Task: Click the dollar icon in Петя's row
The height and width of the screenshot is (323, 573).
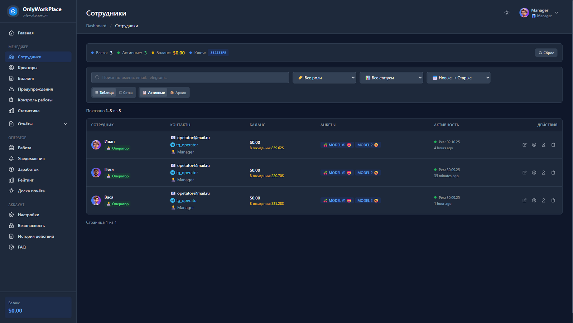Action: click(x=534, y=173)
